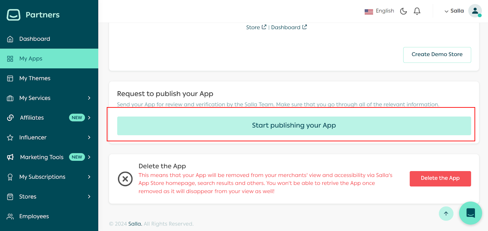The width and height of the screenshot is (488, 231).
Task: Open Employees from the sidebar
Action: pyautogui.click(x=34, y=216)
